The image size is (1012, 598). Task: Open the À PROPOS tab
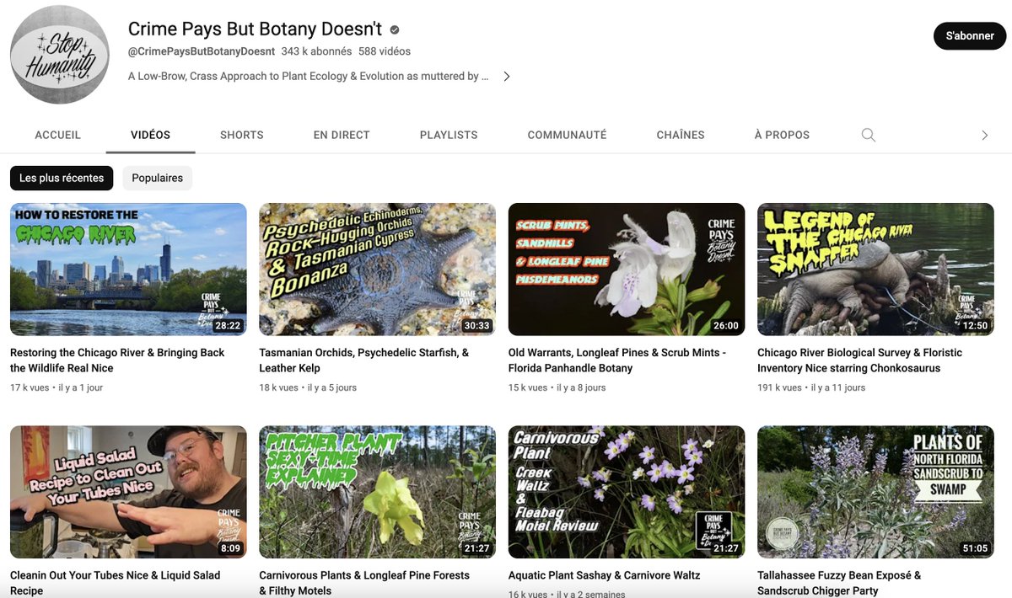[x=782, y=135]
